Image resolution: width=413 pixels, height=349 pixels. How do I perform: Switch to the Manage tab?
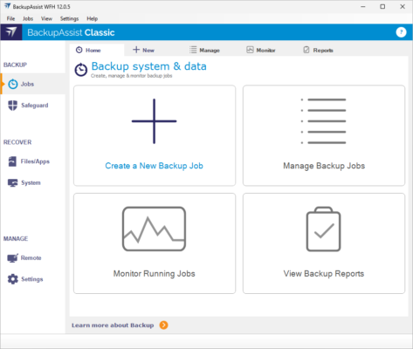[204, 50]
